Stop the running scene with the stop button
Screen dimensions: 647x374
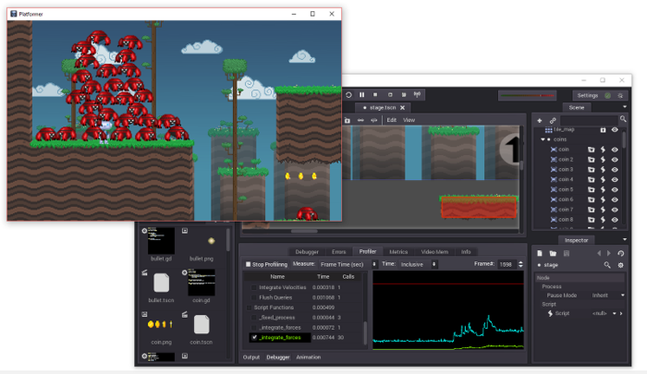click(376, 94)
